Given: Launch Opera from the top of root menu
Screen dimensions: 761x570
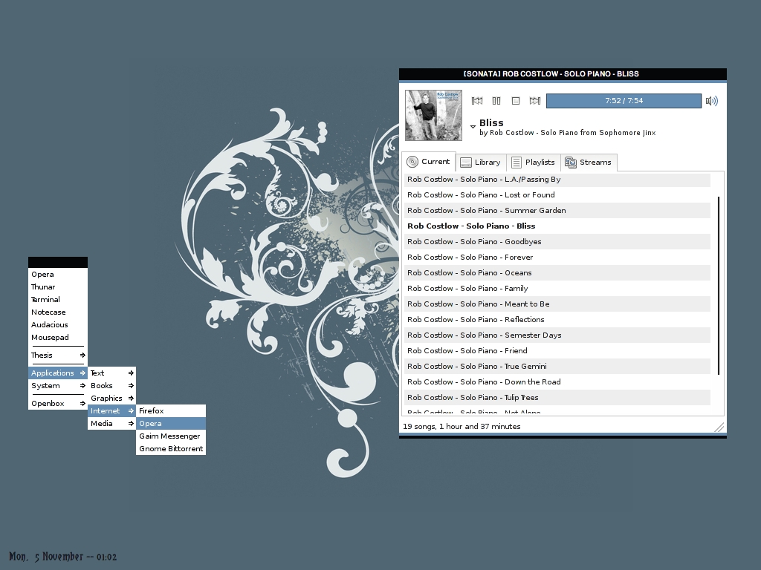Looking at the screenshot, I should (58, 275).
